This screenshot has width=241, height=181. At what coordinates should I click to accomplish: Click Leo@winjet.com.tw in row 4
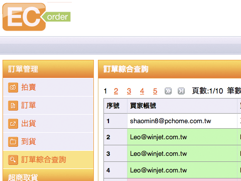coord(159,170)
